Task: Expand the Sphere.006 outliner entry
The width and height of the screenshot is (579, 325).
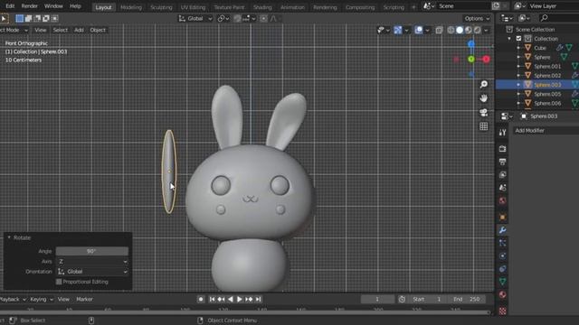Action: pos(518,103)
